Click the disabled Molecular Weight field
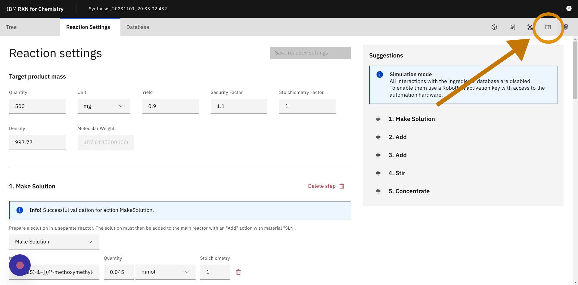 click(106, 142)
